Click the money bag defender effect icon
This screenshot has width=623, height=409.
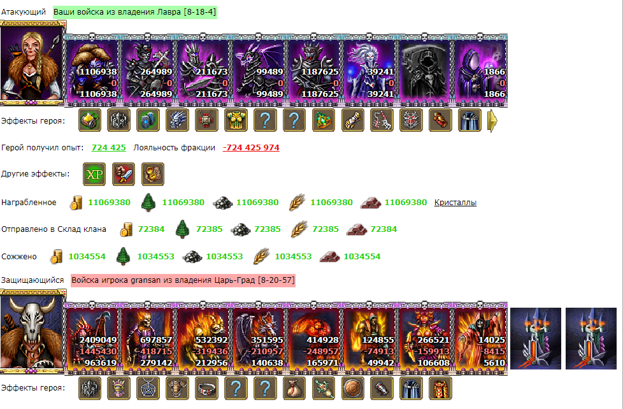click(294, 388)
